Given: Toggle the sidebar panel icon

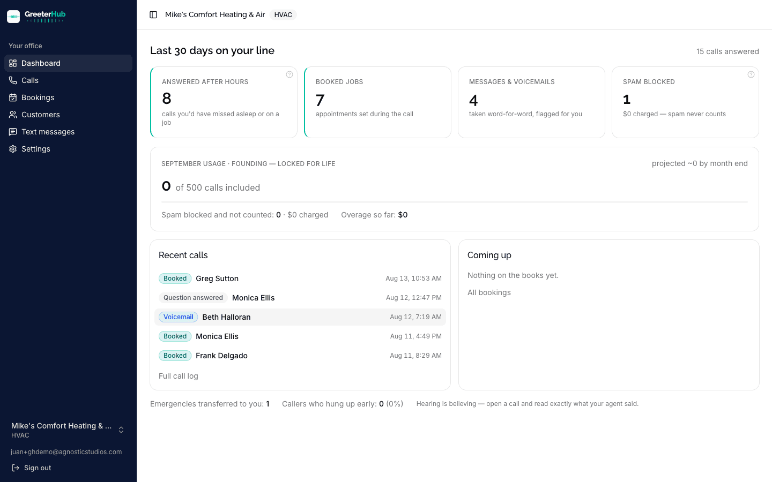Looking at the screenshot, I should [153, 15].
